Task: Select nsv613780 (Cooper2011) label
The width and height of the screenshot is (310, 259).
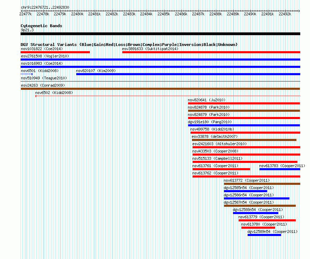Action: coord(264,224)
